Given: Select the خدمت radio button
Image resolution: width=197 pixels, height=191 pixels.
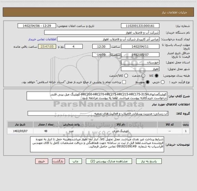Looking at the screenshot, I should tap(143, 76).
